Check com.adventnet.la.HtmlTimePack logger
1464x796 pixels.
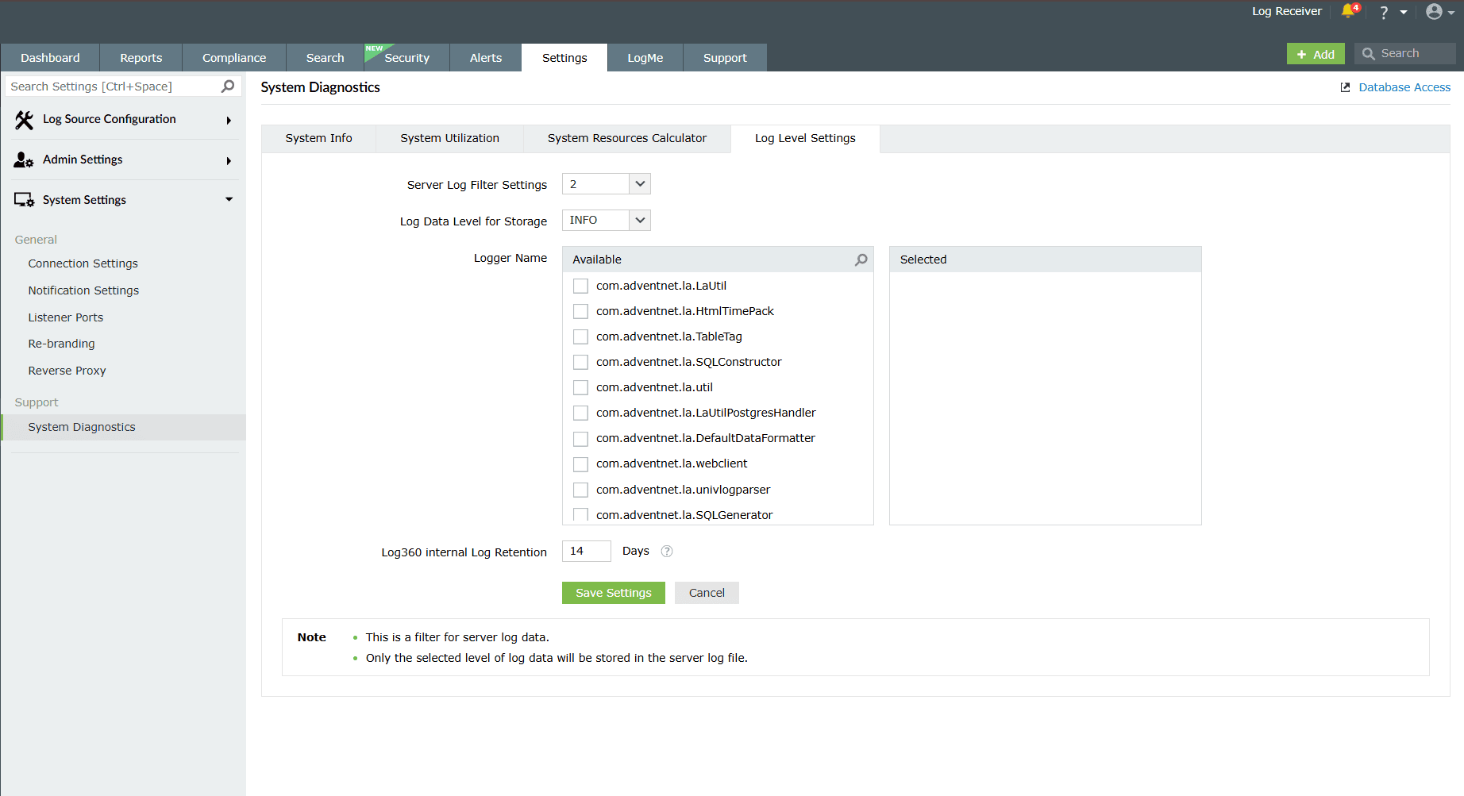pyautogui.click(x=580, y=311)
